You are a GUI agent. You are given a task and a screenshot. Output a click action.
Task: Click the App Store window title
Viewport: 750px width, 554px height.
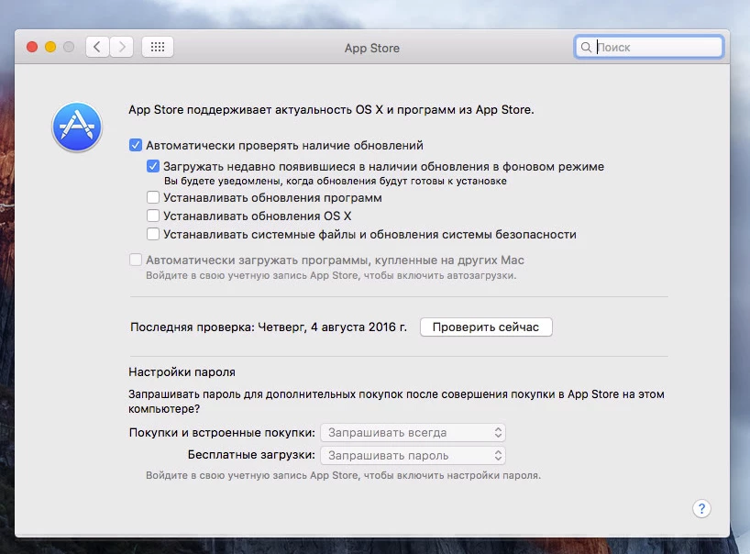point(372,49)
